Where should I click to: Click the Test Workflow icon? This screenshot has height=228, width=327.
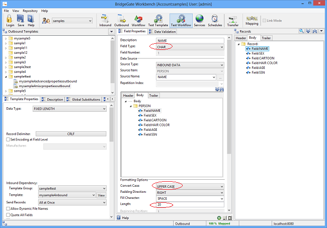click(x=181, y=21)
